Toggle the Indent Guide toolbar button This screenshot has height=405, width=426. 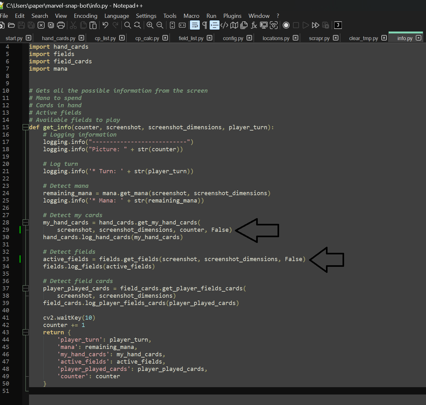point(214,25)
